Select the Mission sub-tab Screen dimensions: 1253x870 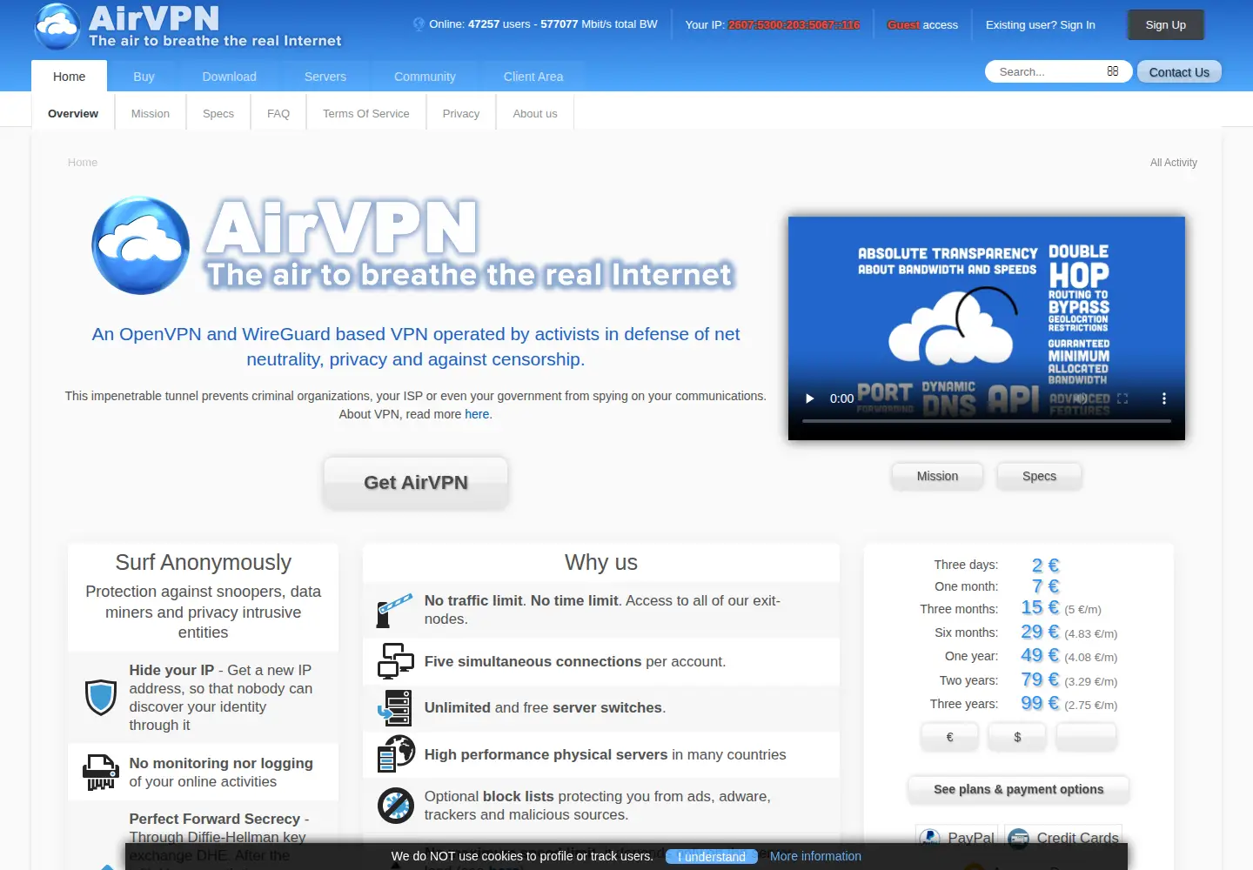[x=151, y=113]
